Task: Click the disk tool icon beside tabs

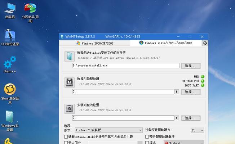Action: [205, 43]
